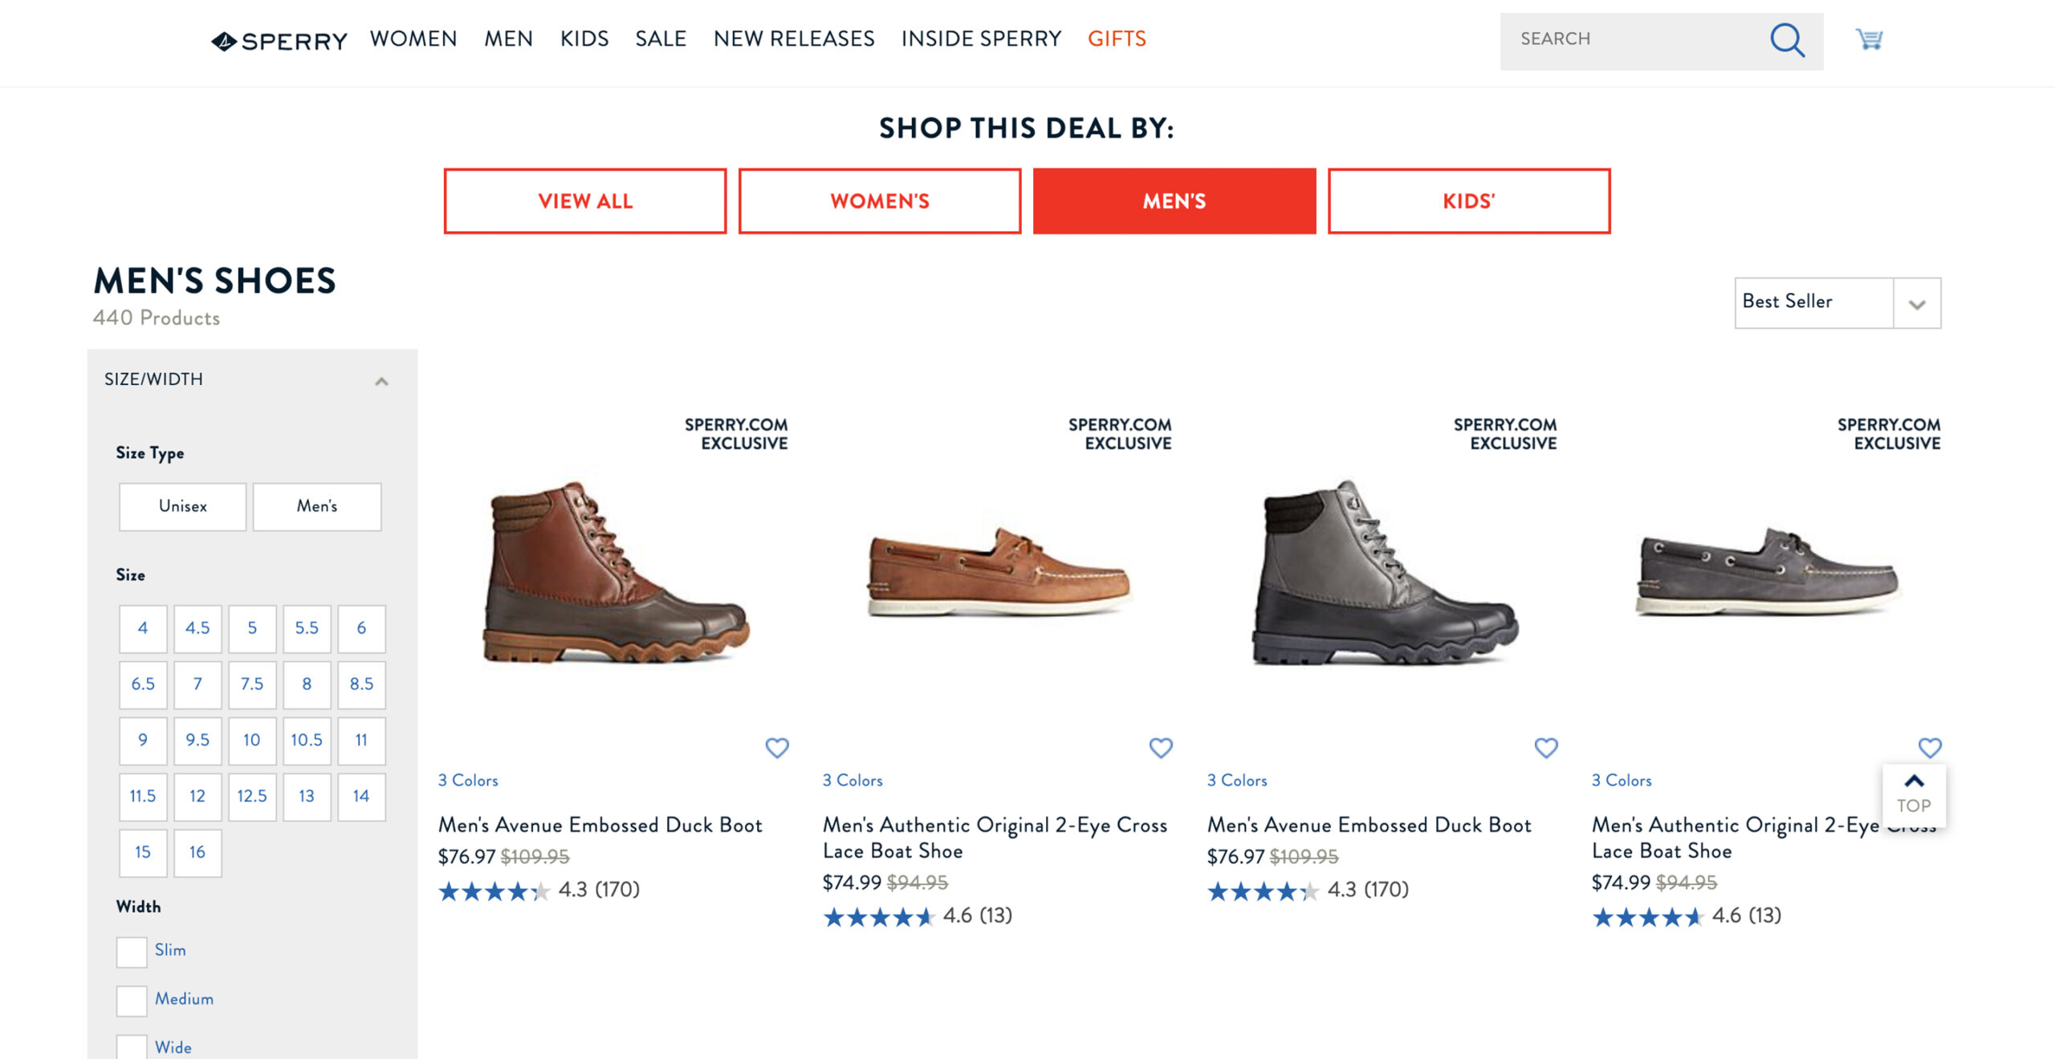The image size is (2055, 1059).
Task: Click the Sperry sailboat logo
Action: click(223, 39)
